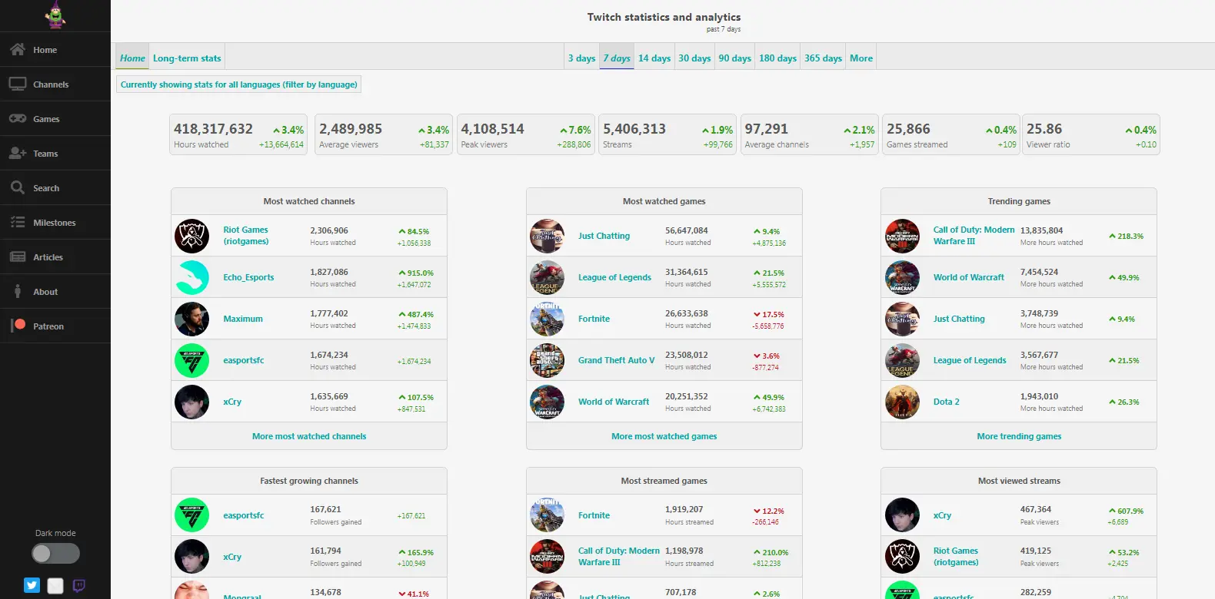Image resolution: width=1215 pixels, height=599 pixels.
Task: Switch to Long-term stats tab
Action: click(x=187, y=58)
